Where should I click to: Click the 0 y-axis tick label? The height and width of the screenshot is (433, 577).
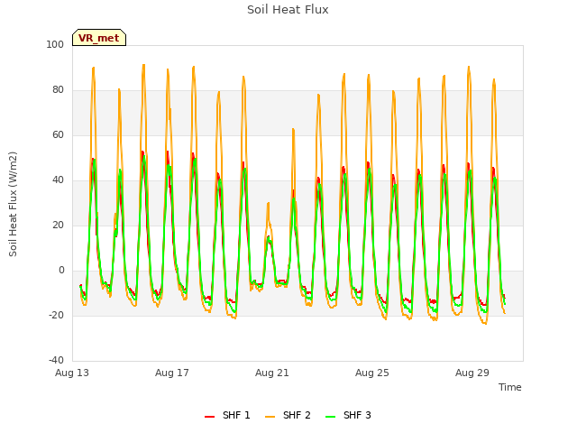point(61,271)
